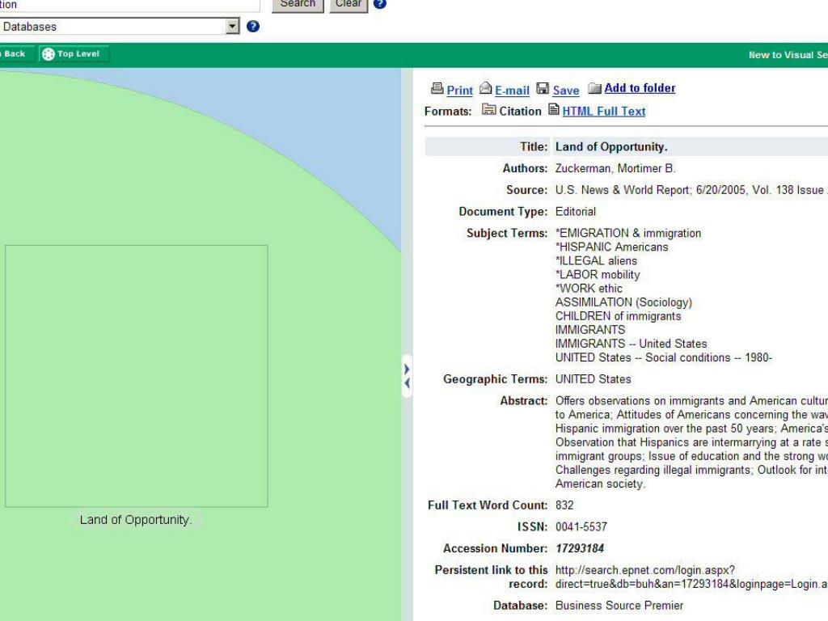This screenshot has width=828, height=621.
Task: Click the HTML Full Text document icon
Action: click(554, 110)
